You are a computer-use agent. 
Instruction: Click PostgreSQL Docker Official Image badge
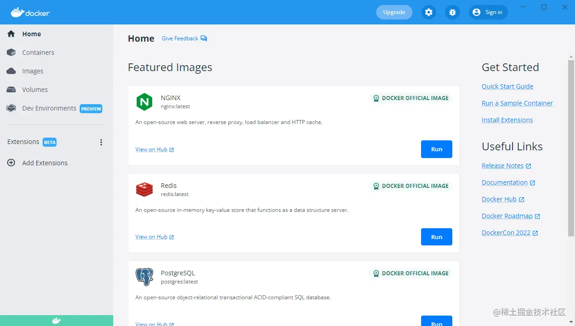[410, 273]
